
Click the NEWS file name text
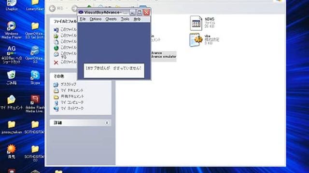[209, 19]
